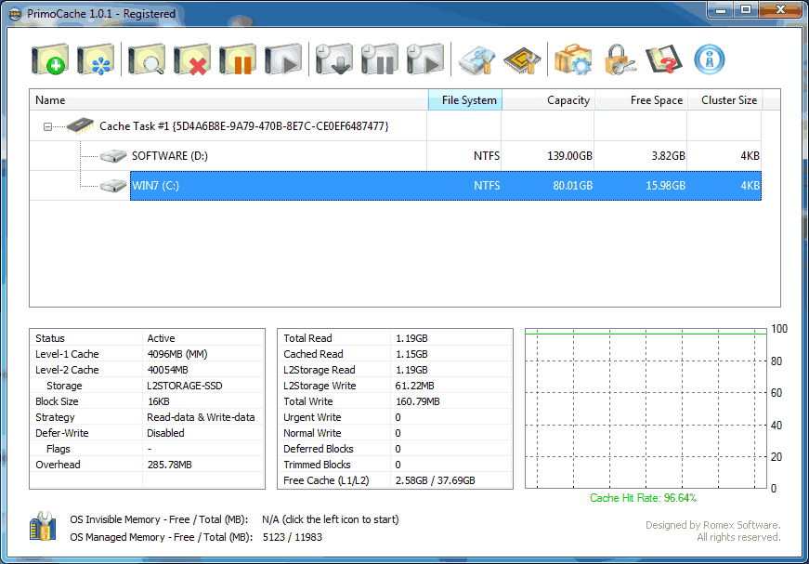809x564 pixels.
Task: Minimize the PrimoCache window
Action: (722, 10)
